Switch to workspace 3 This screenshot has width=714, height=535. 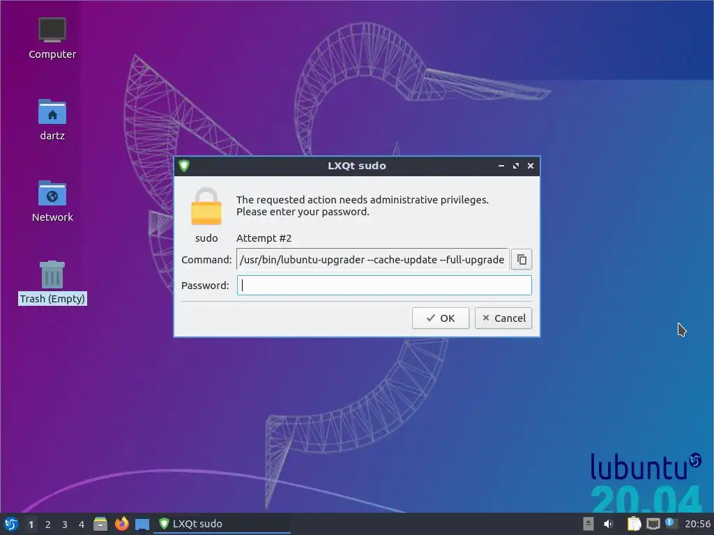tap(65, 524)
